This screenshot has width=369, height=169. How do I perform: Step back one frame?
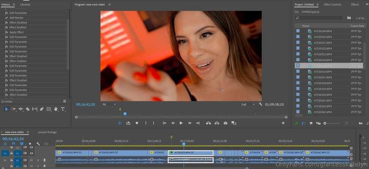click(x=173, y=123)
